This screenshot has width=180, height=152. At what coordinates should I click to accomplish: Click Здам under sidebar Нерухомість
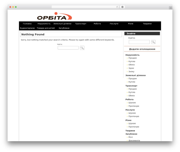coord(131,68)
